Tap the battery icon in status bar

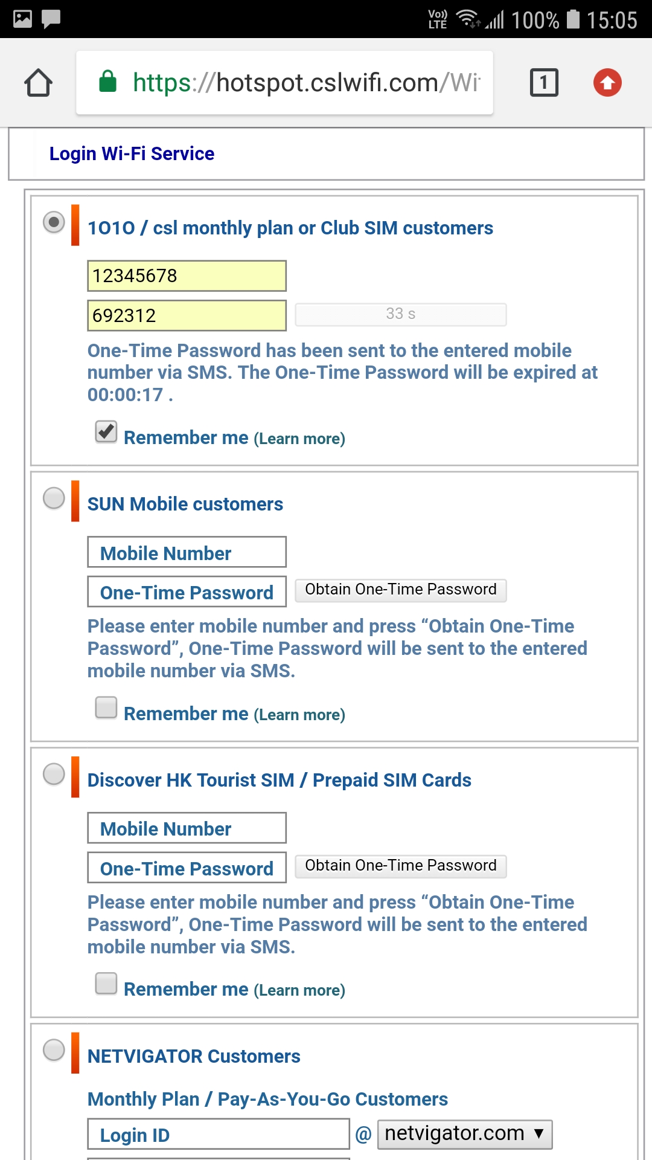click(x=573, y=19)
